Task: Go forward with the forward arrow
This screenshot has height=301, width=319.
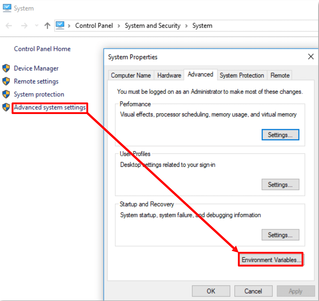Action: (24, 26)
